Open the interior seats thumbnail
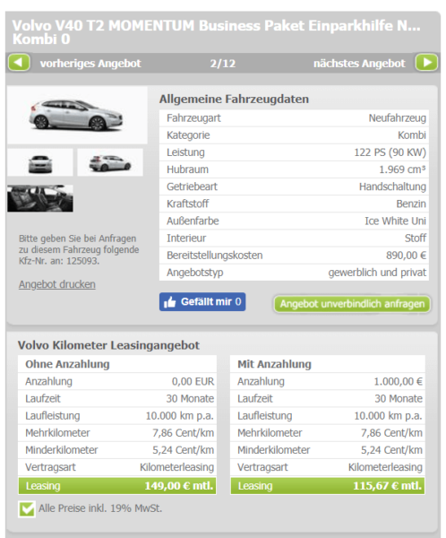This screenshot has width=446, height=538. click(40, 198)
